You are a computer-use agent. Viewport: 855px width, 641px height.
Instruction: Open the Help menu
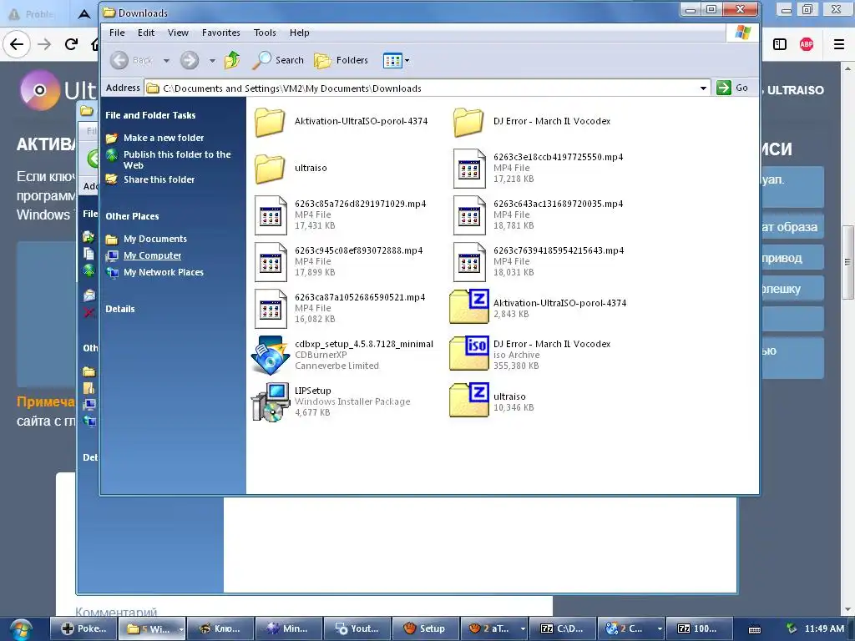300,33
